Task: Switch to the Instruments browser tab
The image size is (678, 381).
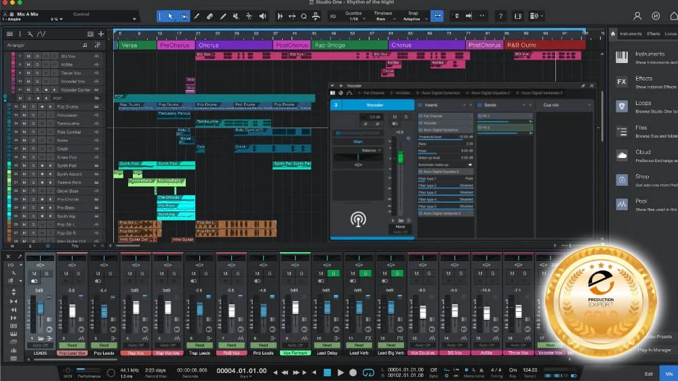Action: (x=631, y=34)
